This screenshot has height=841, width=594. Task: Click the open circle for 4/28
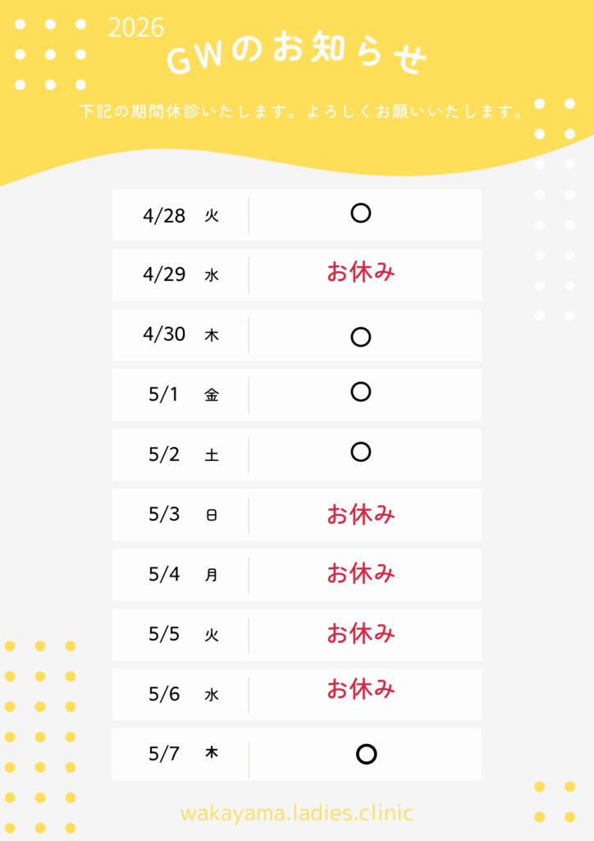[361, 214]
